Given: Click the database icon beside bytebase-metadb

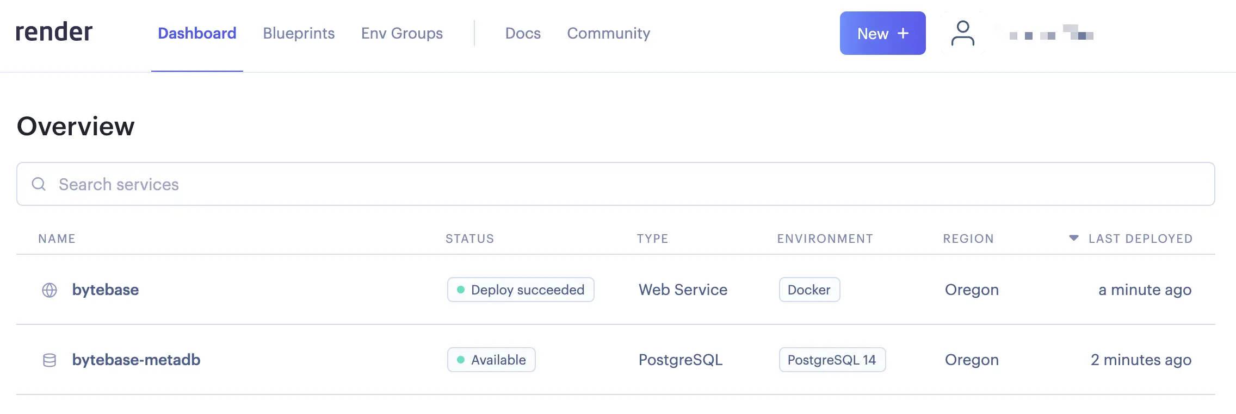Looking at the screenshot, I should tap(50, 360).
